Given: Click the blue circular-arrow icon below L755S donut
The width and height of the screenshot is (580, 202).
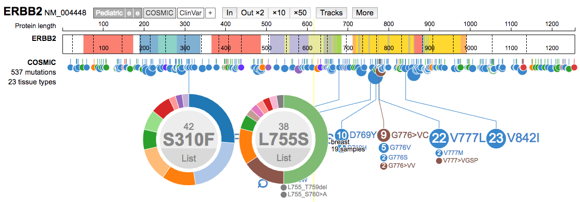Looking at the screenshot, I should coord(263,184).
